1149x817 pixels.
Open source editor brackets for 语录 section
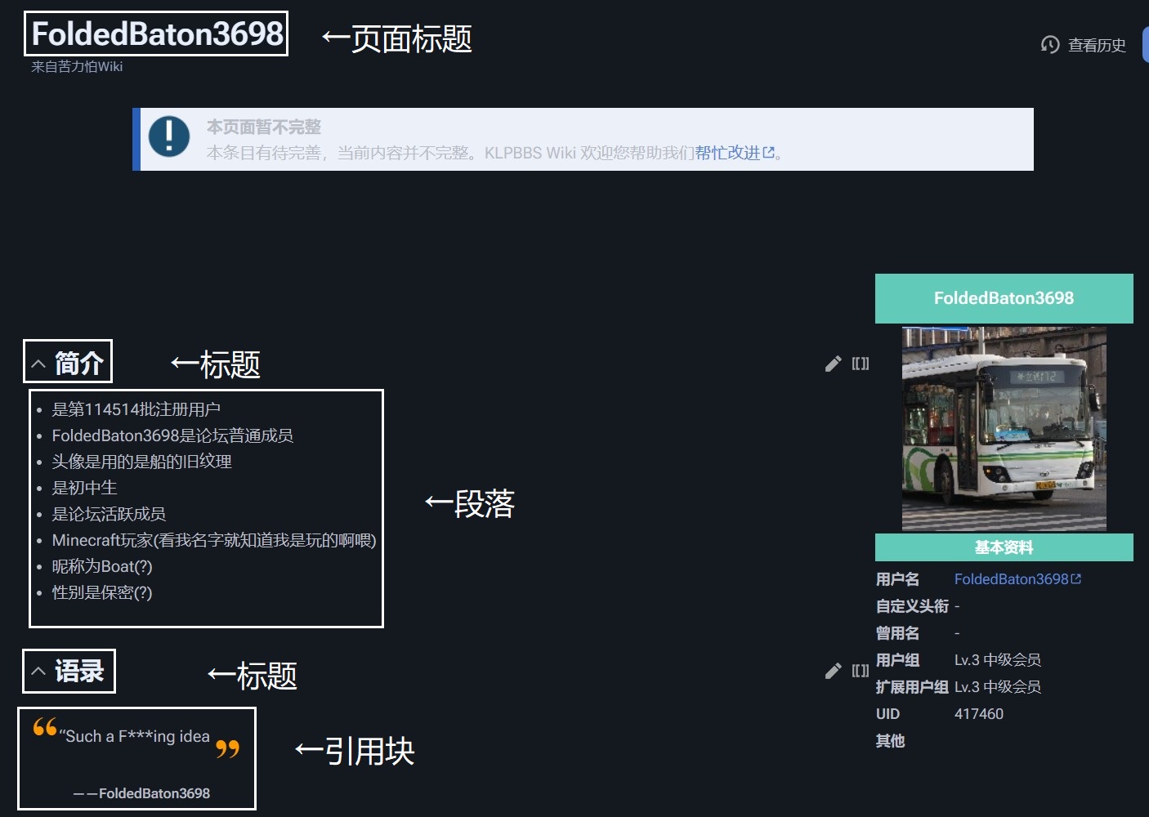861,671
